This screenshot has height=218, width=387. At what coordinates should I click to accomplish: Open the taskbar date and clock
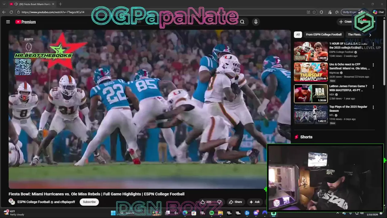[372, 214]
